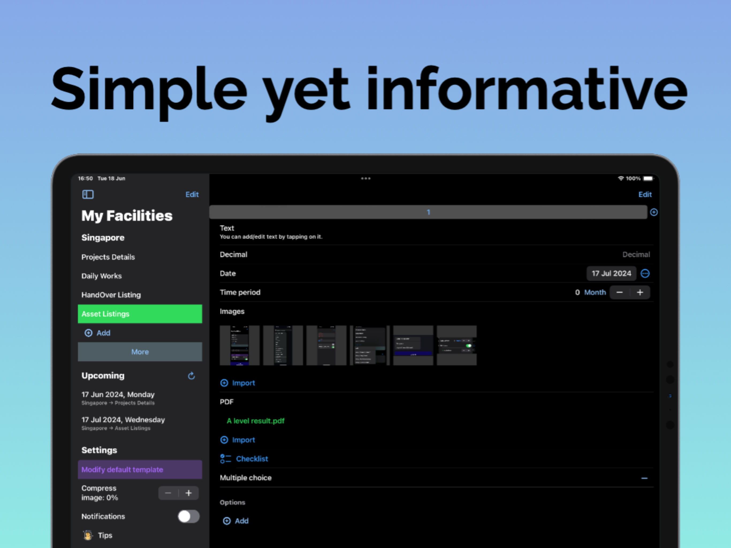Tap the Options section header
The image size is (731, 548).
click(x=232, y=503)
